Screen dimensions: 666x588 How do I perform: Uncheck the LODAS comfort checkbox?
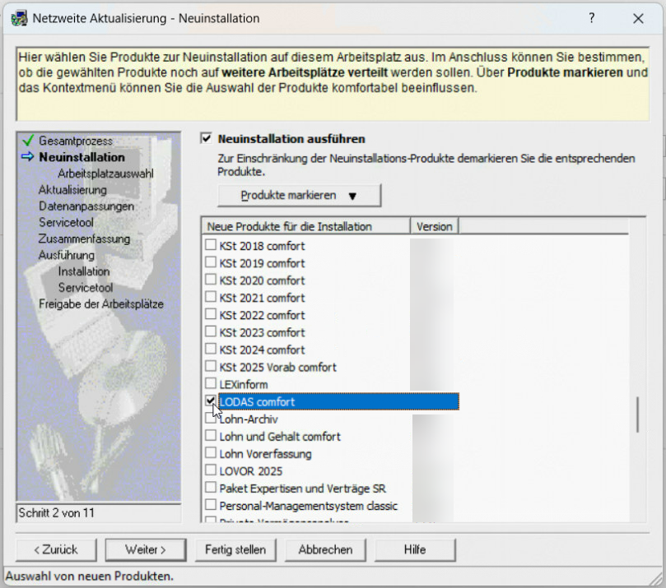[211, 401]
